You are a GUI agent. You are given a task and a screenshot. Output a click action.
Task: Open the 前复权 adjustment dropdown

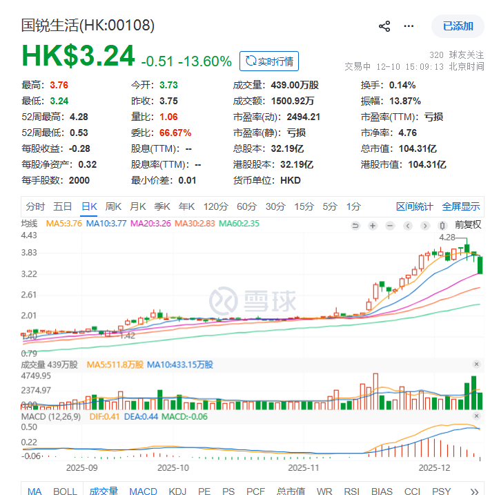[x=468, y=225]
